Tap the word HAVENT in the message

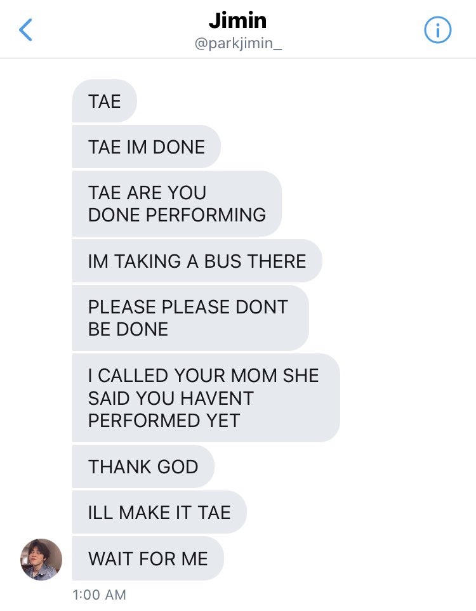click(217, 398)
